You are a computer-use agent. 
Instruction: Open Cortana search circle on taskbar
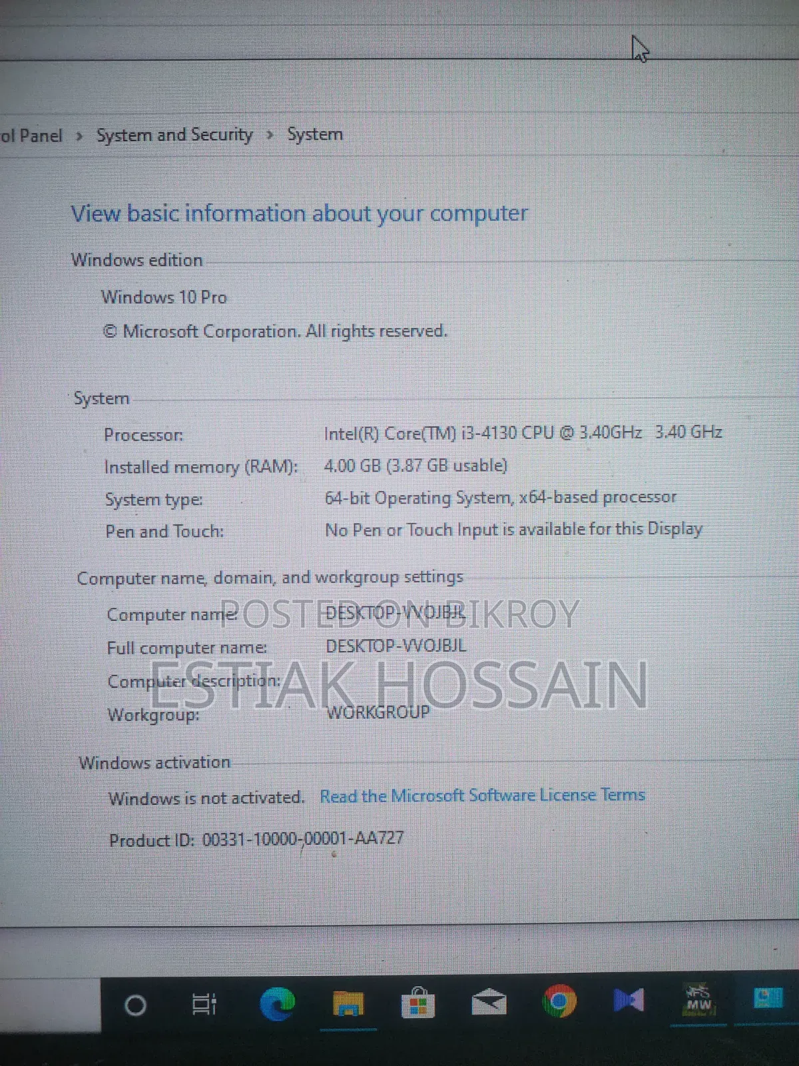tap(135, 1005)
